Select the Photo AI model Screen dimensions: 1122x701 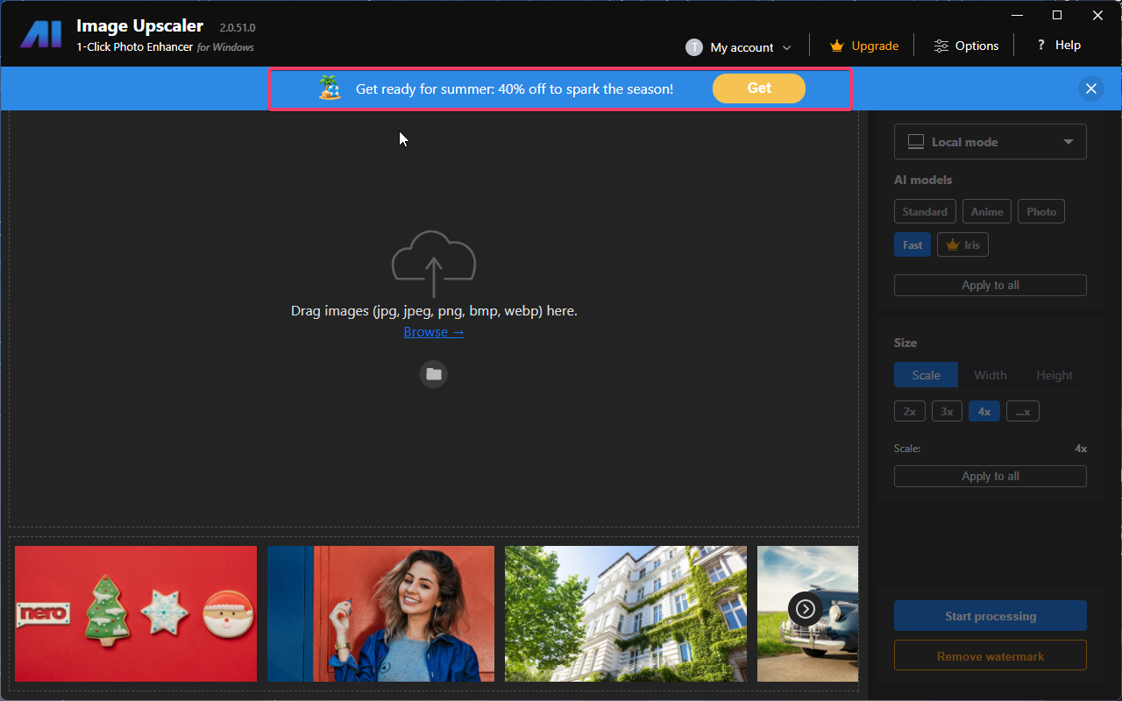(x=1041, y=212)
